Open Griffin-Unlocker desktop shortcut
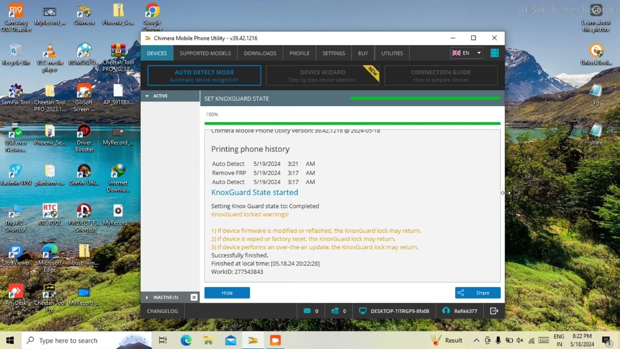Image resolution: width=620 pixels, height=349 pixels. (84, 175)
